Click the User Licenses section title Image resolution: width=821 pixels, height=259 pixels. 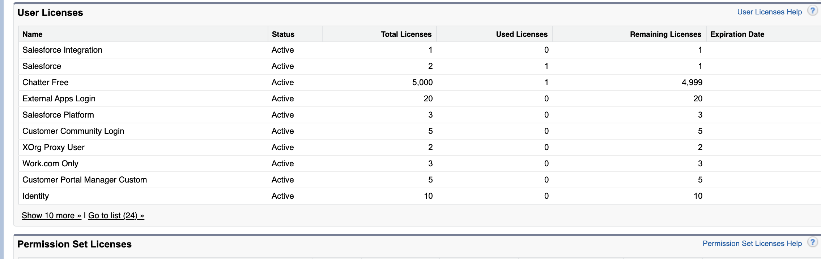[x=50, y=13]
